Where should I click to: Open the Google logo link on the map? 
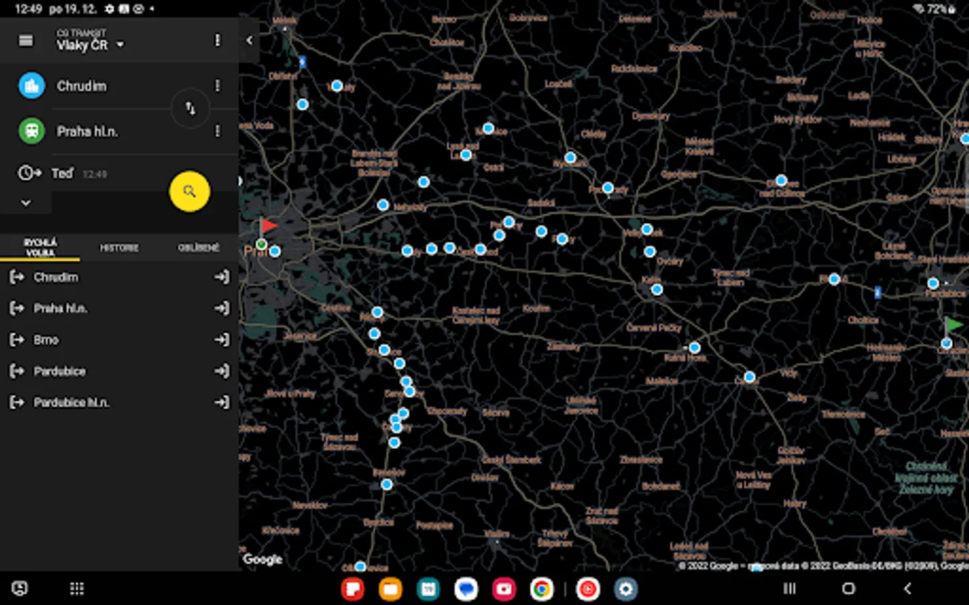262,559
